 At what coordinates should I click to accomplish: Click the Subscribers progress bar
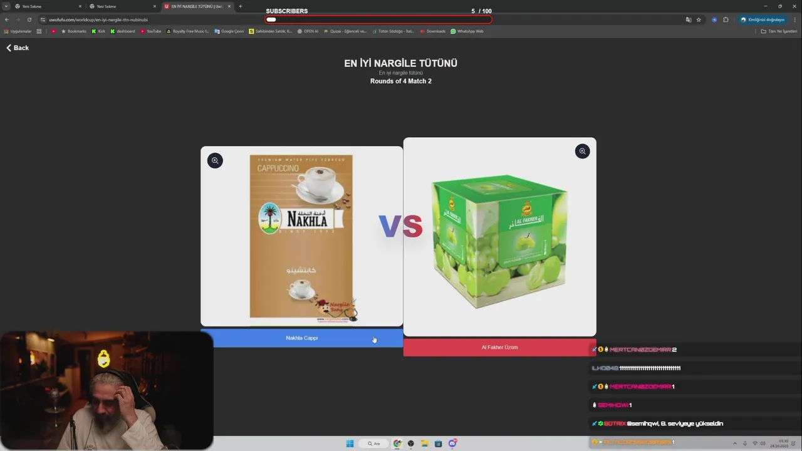click(378, 19)
